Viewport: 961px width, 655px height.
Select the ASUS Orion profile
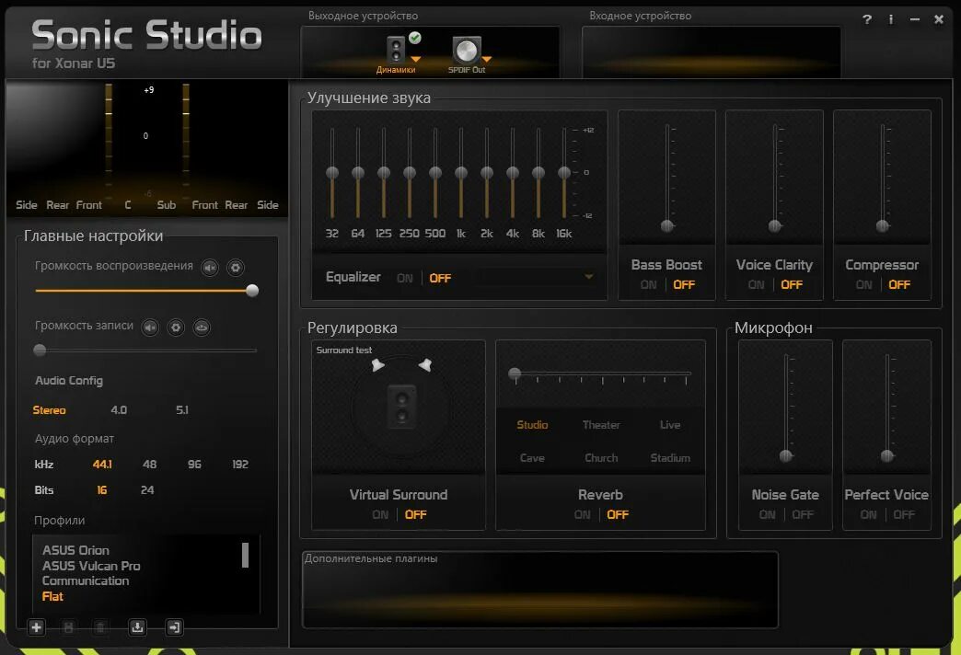[x=76, y=550]
